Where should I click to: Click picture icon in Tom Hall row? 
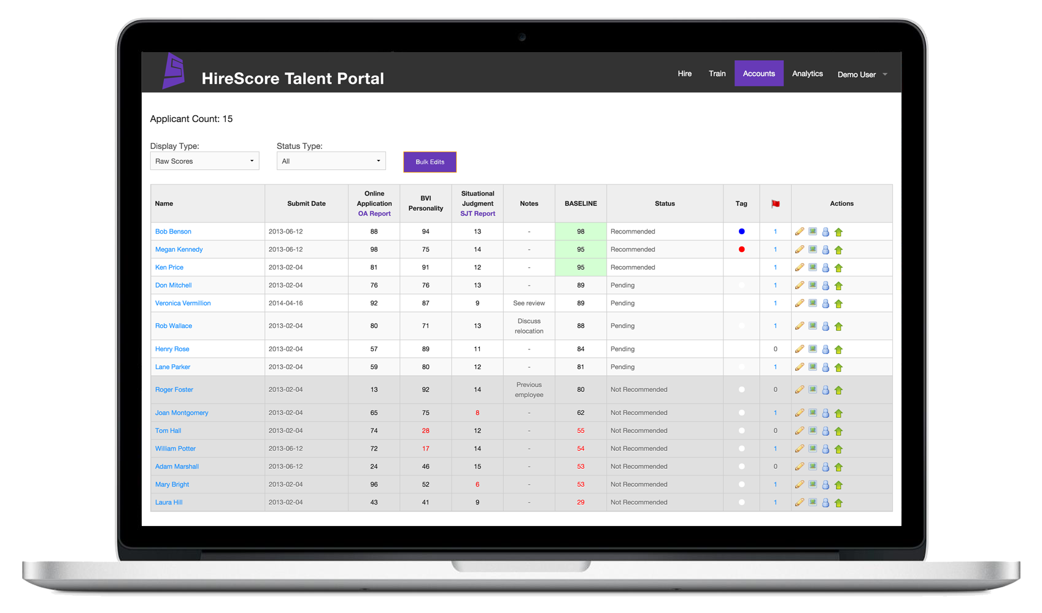(x=812, y=430)
